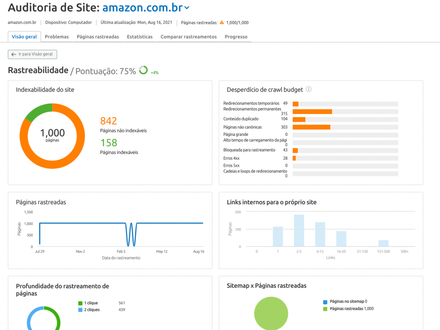Click the dip in crawled pages line near Feb 5
Viewport: 440px width, 330px height.
[131, 235]
